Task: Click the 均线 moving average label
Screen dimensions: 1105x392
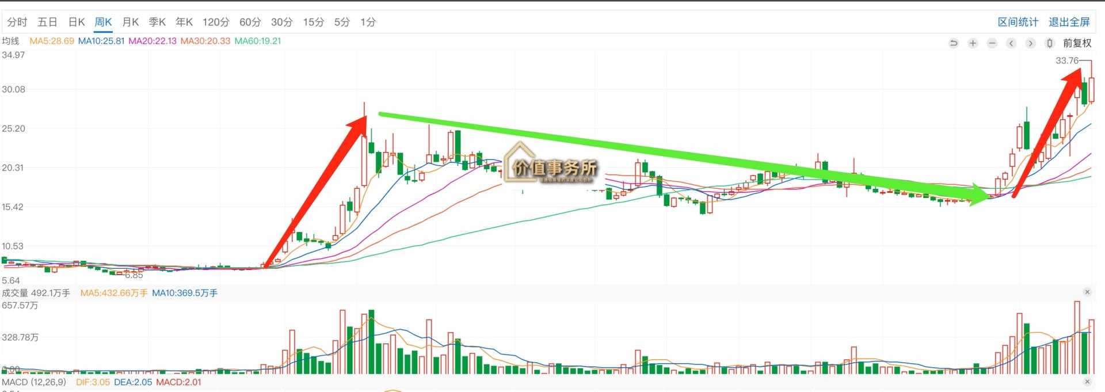Action: pos(10,41)
